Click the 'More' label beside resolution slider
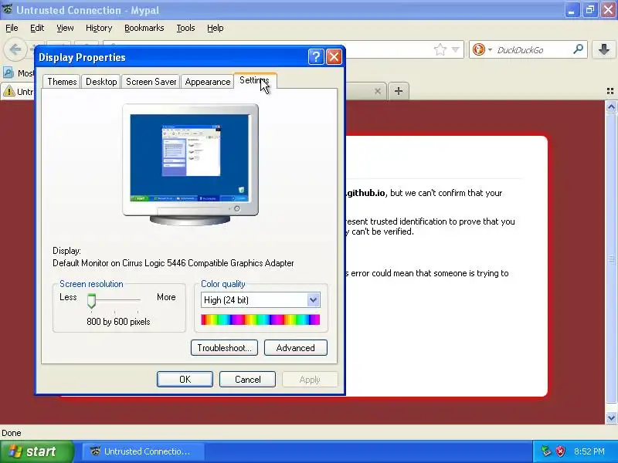 (x=166, y=297)
